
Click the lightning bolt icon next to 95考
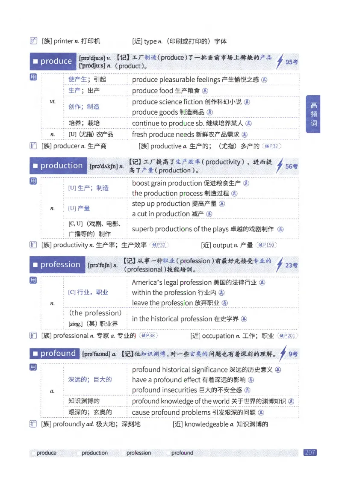pyautogui.click(x=281, y=61)
